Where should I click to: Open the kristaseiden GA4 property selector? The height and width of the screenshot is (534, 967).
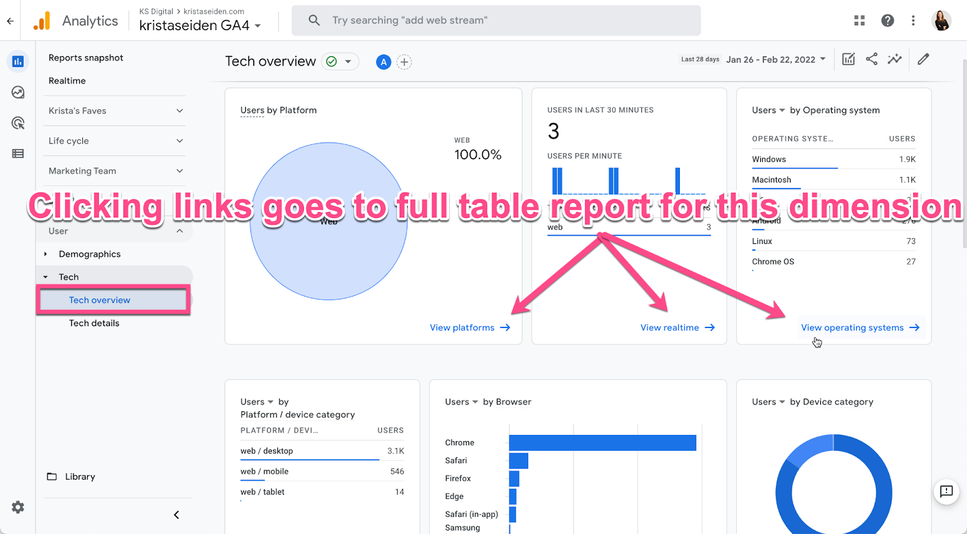pos(200,25)
